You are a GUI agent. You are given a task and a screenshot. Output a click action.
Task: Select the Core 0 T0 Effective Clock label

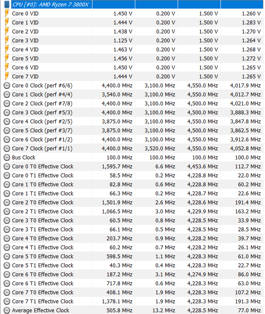pyautogui.click(x=43, y=166)
